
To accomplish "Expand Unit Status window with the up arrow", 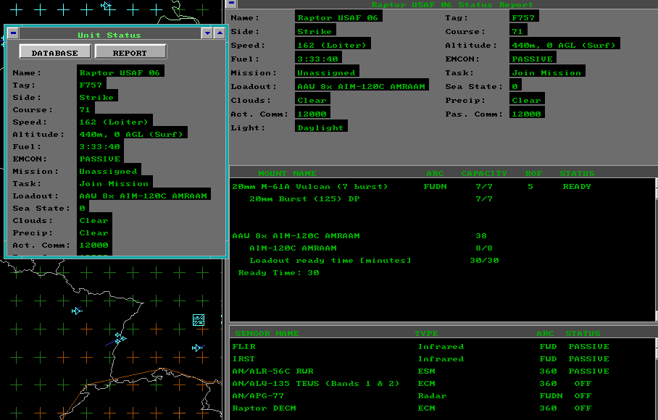I will coord(220,33).
